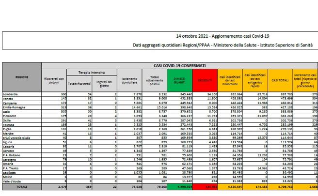
Task: Select the "Ingressi del giorno" column header
Action: click(104, 84)
